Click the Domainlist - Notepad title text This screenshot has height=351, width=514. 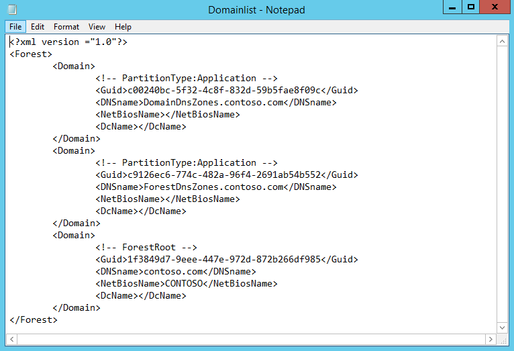(x=256, y=10)
